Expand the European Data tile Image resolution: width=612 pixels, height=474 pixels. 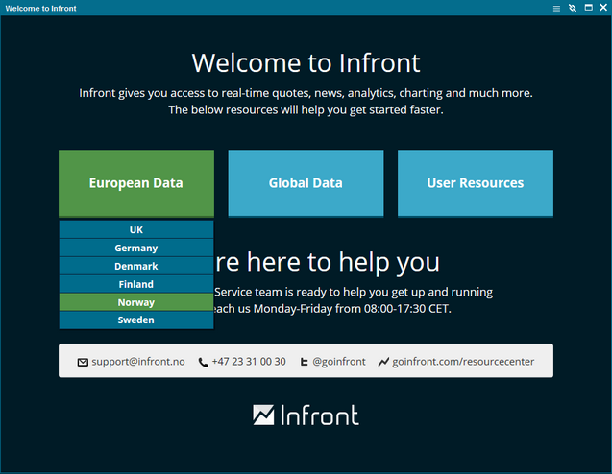point(136,183)
